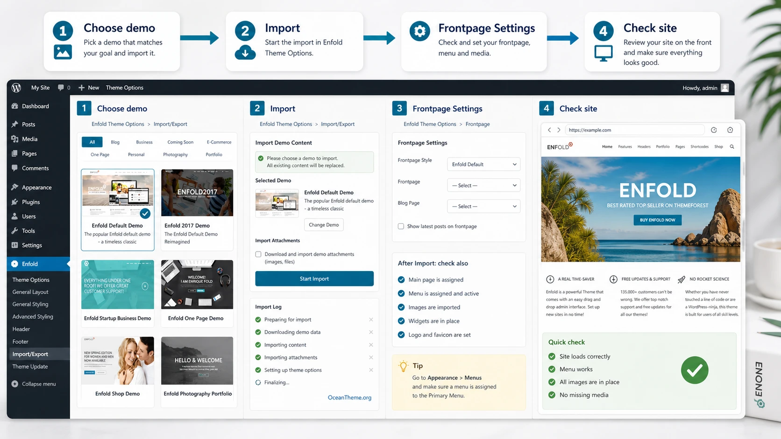
Task: Select the Enfold 2017 Demo thumbnail
Action: click(x=197, y=193)
